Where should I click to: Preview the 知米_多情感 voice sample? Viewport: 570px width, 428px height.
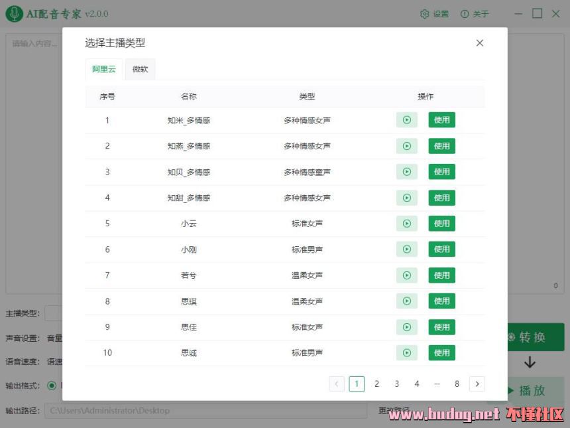click(x=407, y=120)
